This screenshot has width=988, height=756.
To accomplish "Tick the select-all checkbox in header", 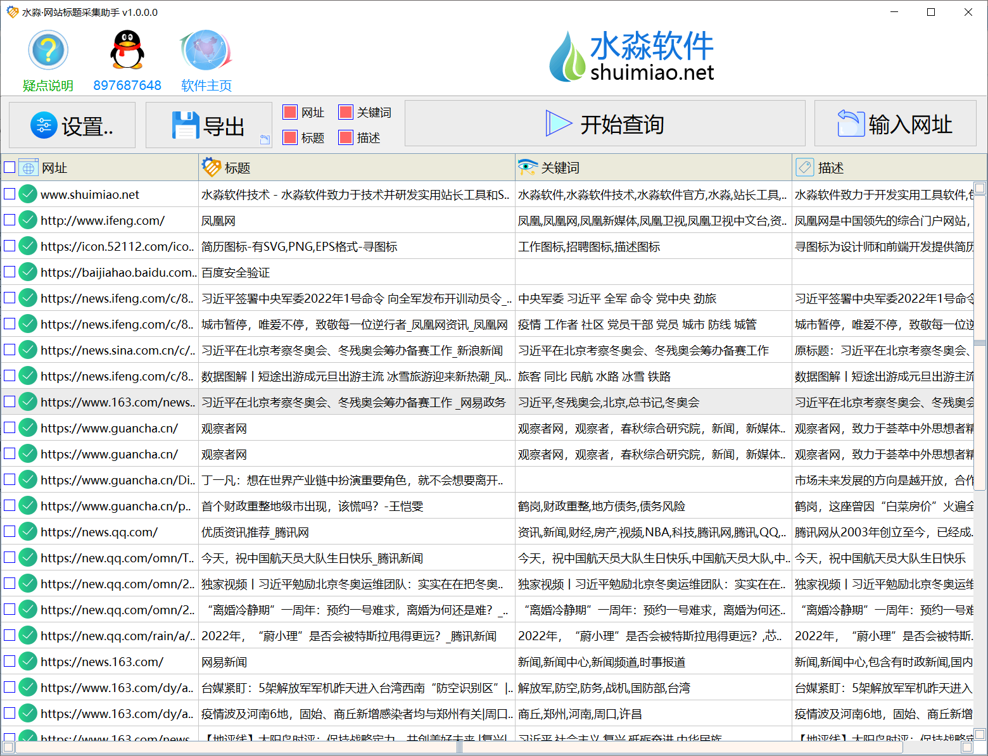I will pyautogui.click(x=9, y=167).
